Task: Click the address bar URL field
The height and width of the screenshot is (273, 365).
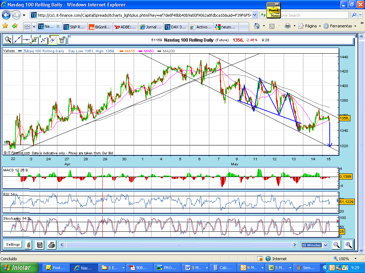Action: [144, 15]
